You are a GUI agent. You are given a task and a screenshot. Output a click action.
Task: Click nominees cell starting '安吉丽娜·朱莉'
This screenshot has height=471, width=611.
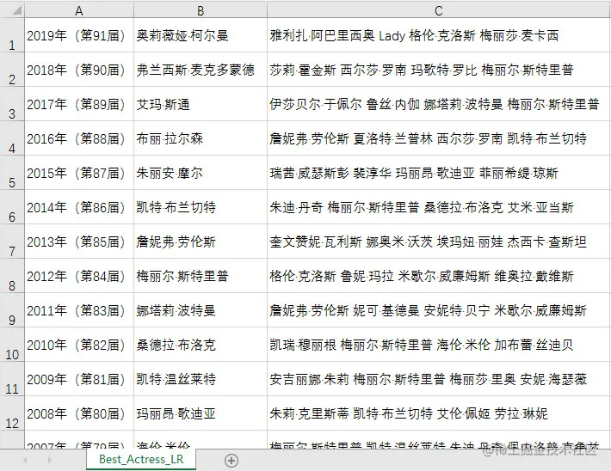point(439,379)
